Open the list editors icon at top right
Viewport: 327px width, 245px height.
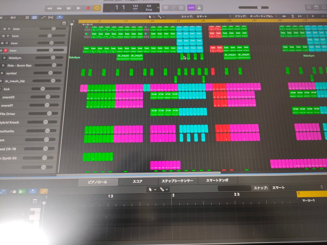(x=308, y=7)
